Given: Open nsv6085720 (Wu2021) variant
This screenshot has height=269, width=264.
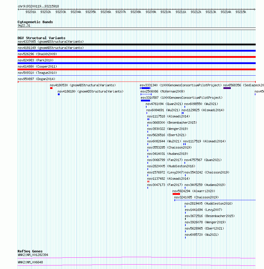Looking at the screenshot, I should coord(201,235).
